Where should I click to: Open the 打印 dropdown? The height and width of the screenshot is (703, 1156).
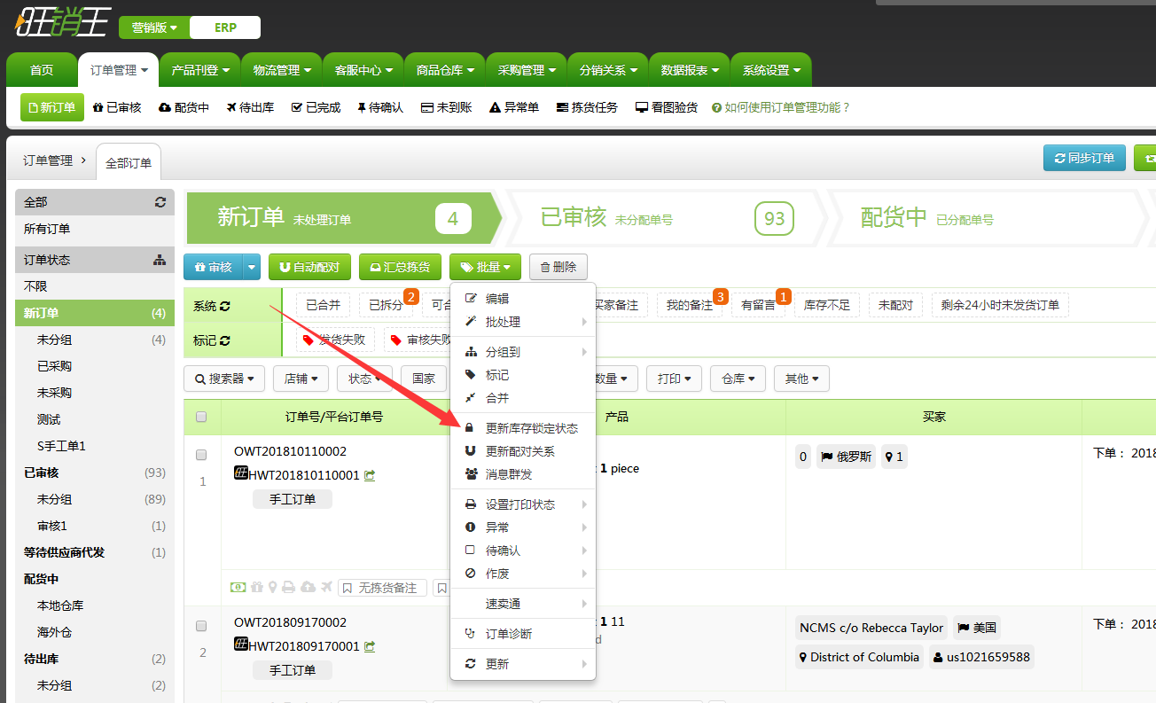(675, 379)
